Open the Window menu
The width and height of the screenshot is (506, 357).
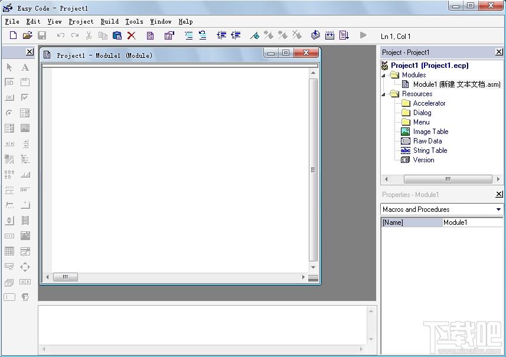tap(161, 22)
